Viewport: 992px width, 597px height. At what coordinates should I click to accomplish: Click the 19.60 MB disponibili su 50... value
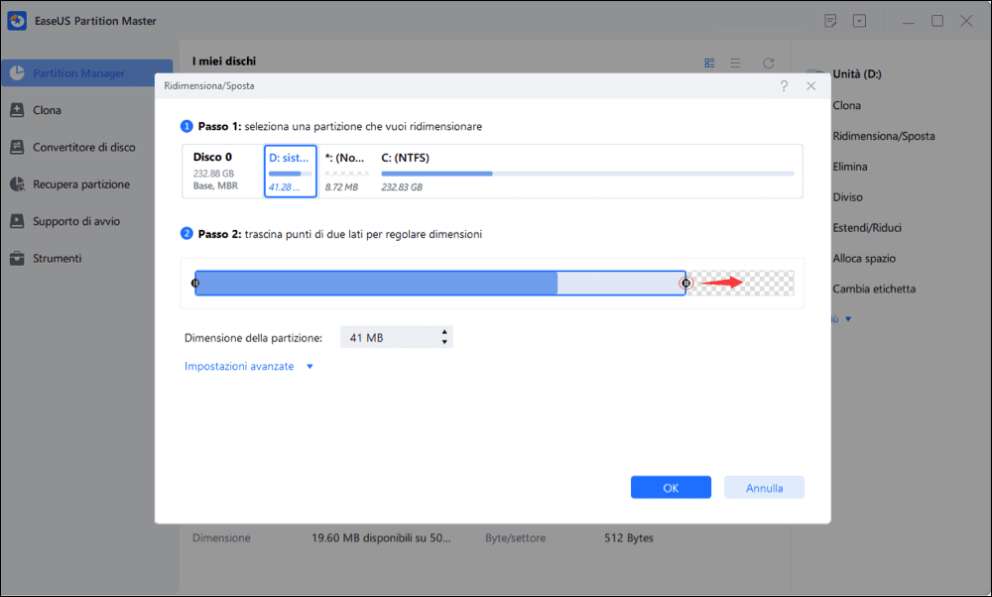[381, 538]
